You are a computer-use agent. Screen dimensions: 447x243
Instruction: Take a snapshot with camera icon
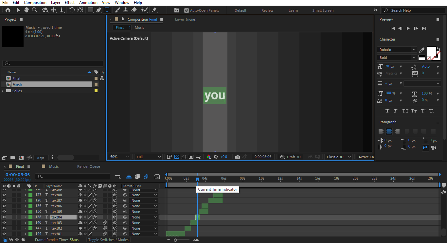pos(238,157)
